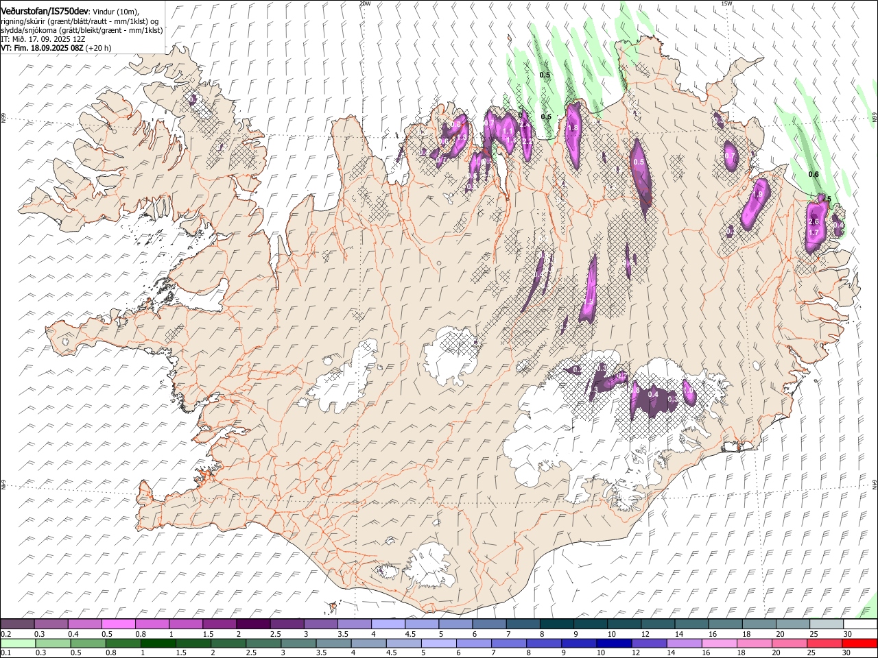The height and width of the screenshot is (658, 878).
Task: Click the navy lower legend swatch between 10 and 12
Action: click(x=613, y=643)
